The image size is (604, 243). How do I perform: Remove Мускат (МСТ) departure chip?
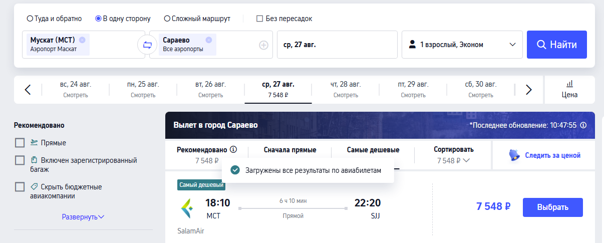(x=82, y=40)
